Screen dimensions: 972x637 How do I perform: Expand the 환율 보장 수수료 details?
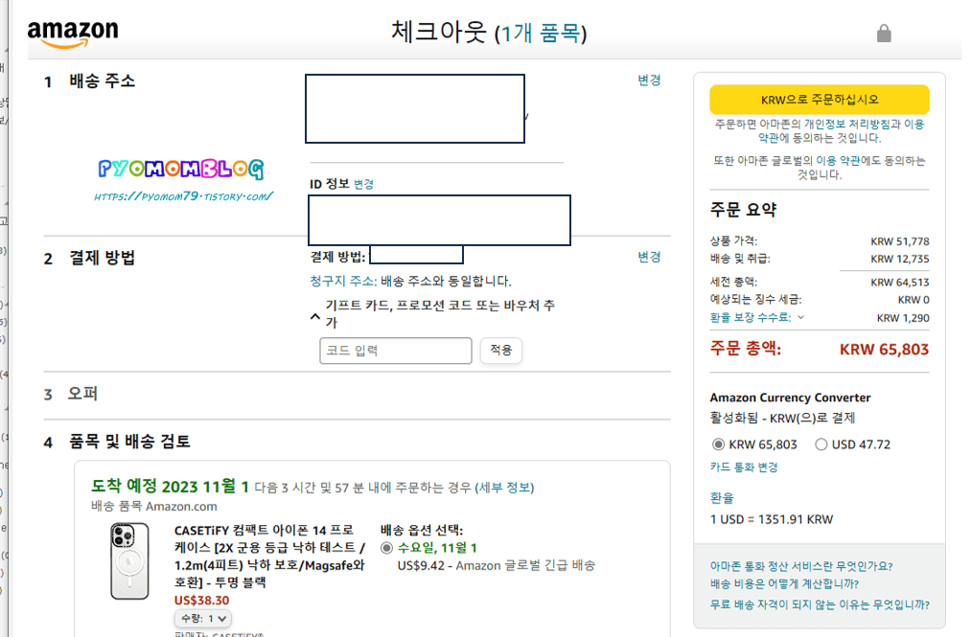[757, 317]
